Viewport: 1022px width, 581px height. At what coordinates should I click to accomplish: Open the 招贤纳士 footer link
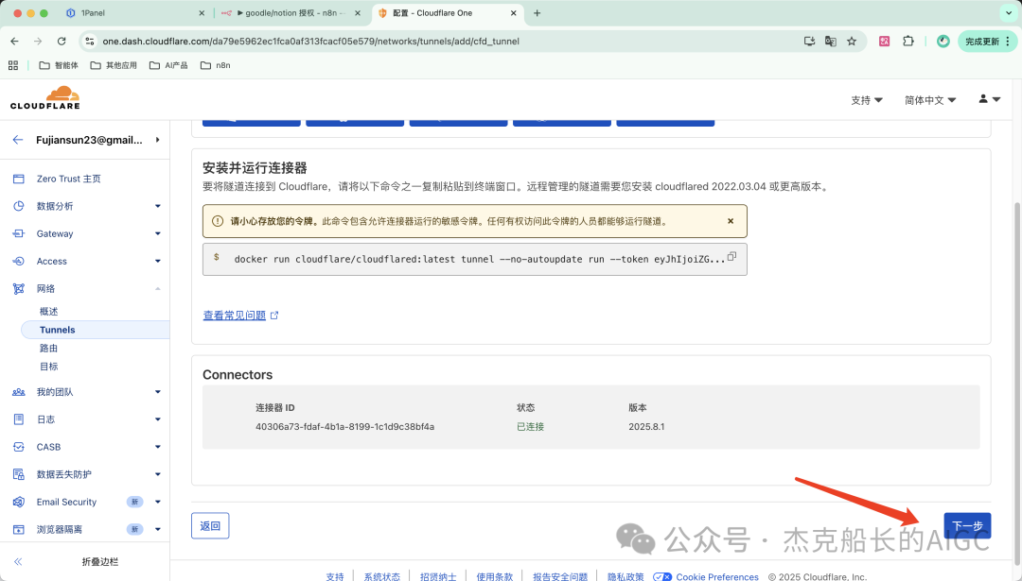[438, 576]
